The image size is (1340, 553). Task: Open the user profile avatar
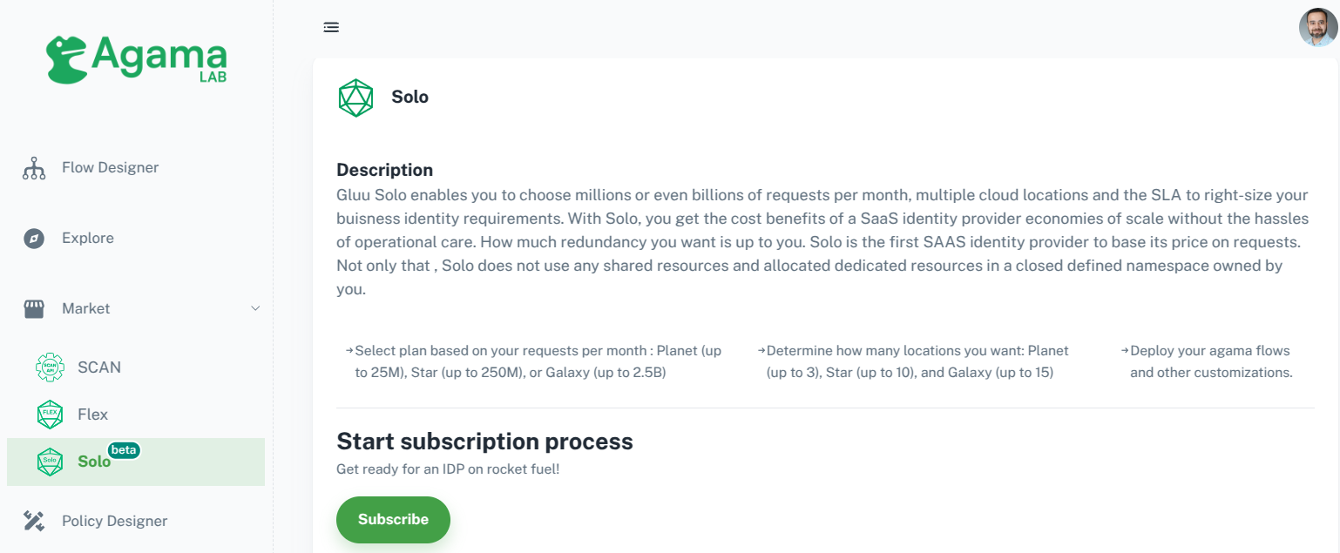[x=1317, y=27]
